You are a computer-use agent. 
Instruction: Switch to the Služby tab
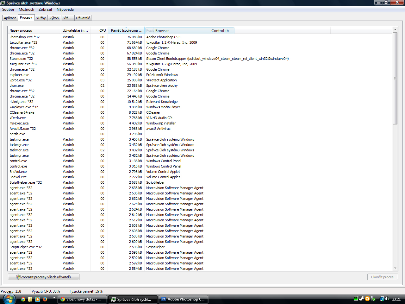click(41, 18)
